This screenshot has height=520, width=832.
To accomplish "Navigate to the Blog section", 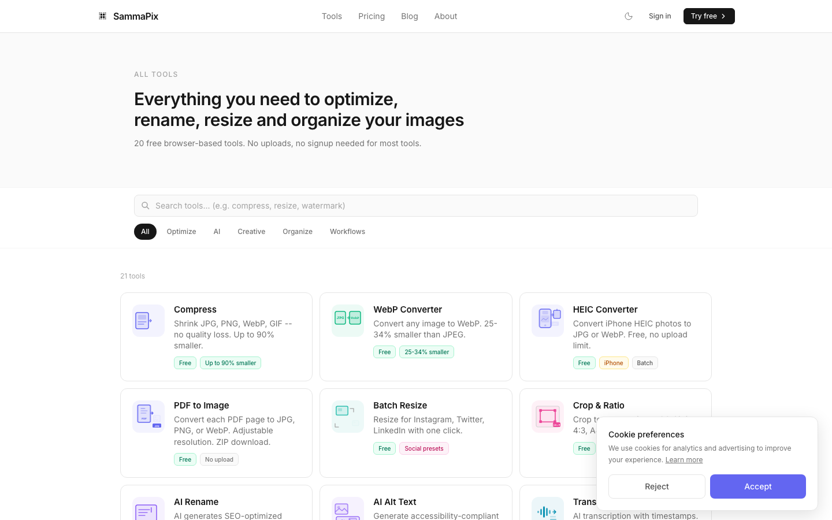I will (410, 16).
